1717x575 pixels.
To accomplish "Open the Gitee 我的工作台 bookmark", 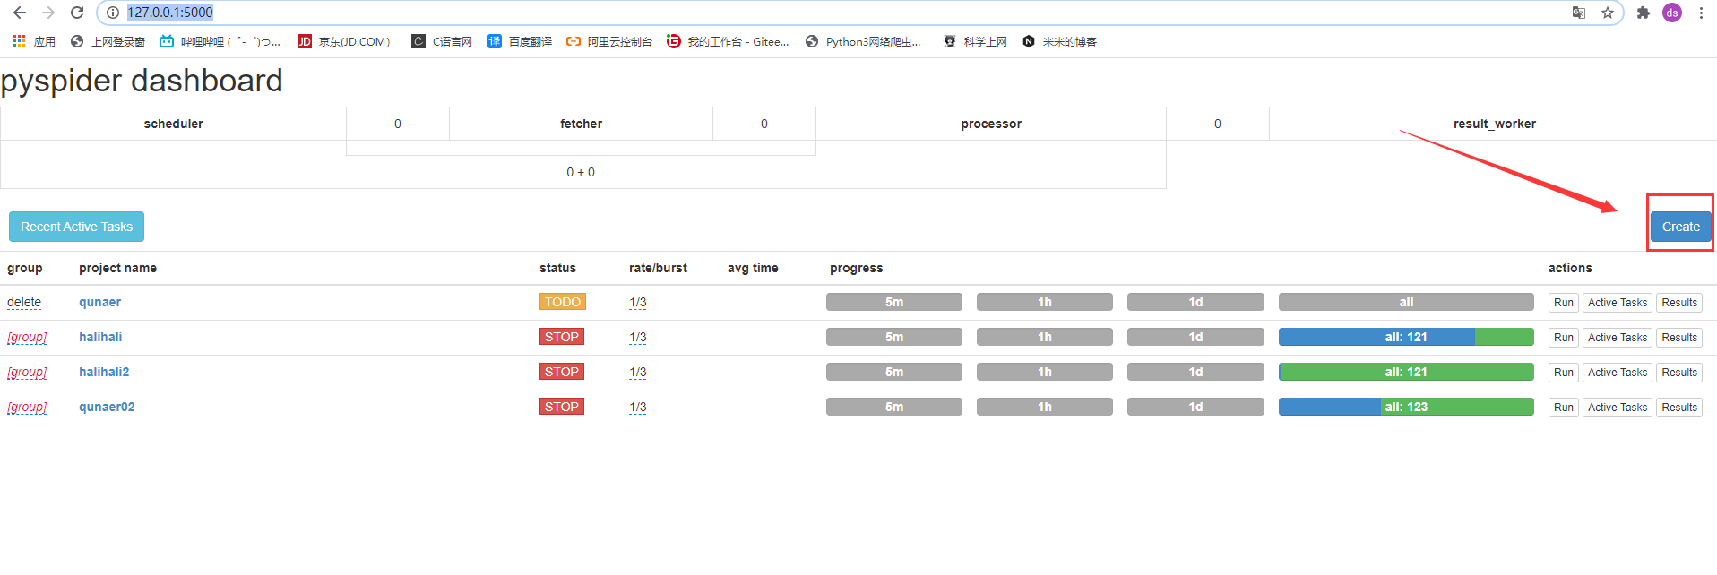I will 728,41.
